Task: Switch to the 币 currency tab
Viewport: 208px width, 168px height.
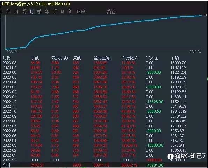Action: (x=55, y=11)
